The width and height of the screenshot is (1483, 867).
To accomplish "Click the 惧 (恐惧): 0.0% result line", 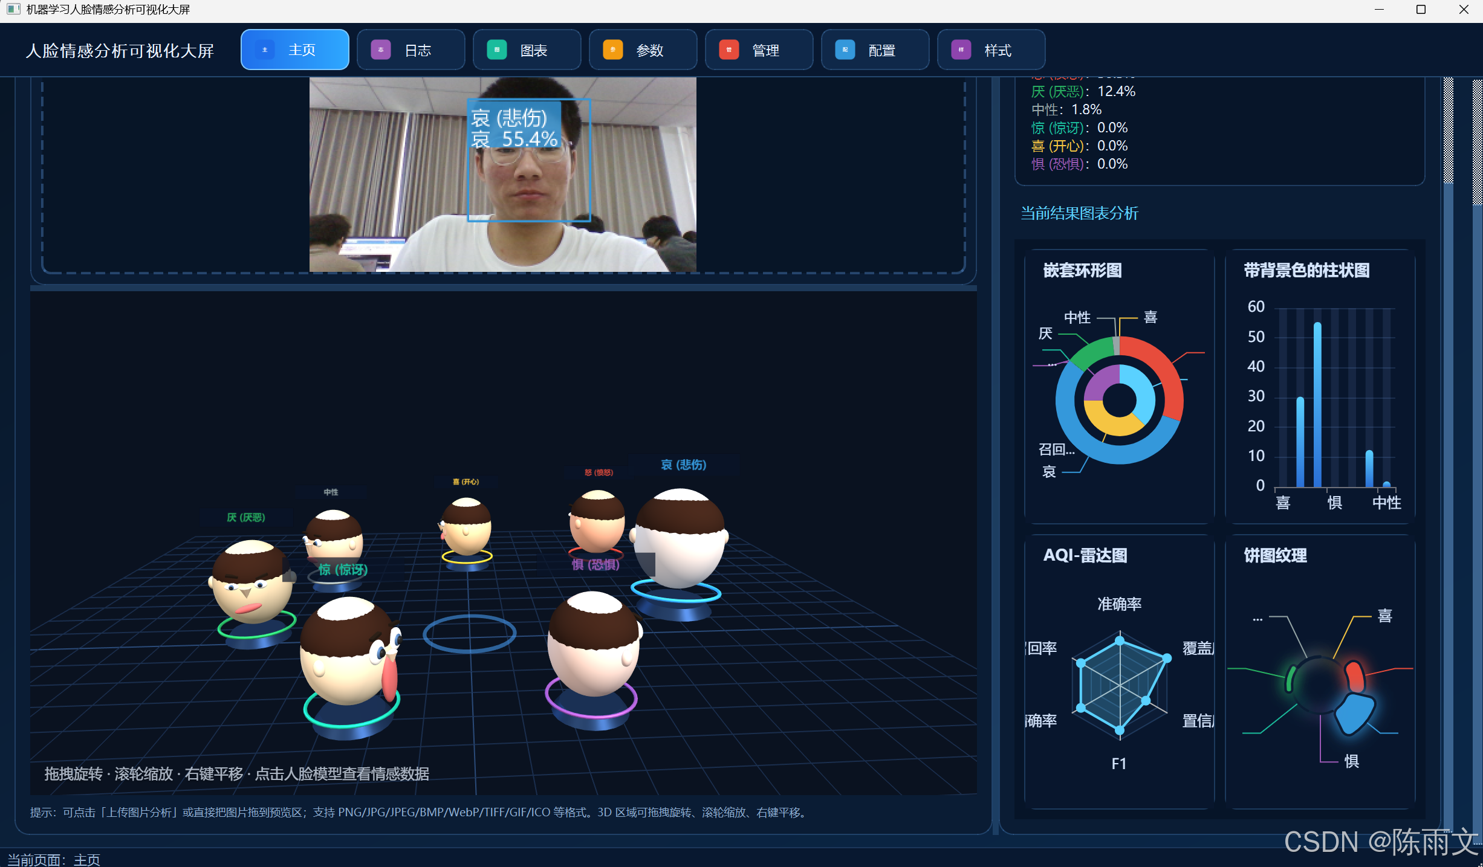I will coord(1079,164).
